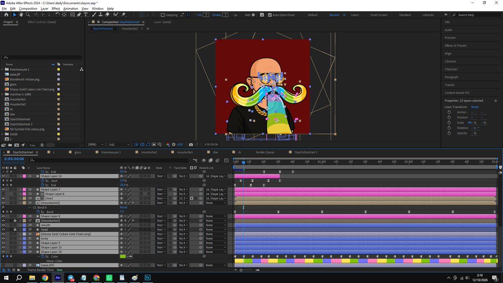Click the Delete trash icon in Project panel
The image size is (503, 283).
point(42,145)
